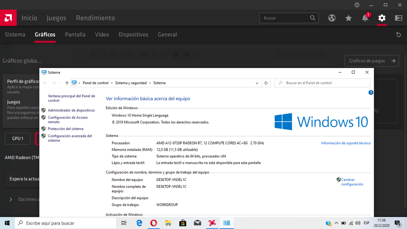
Task: Expand Opciones section in AMD graphics
Action: [11, 199]
